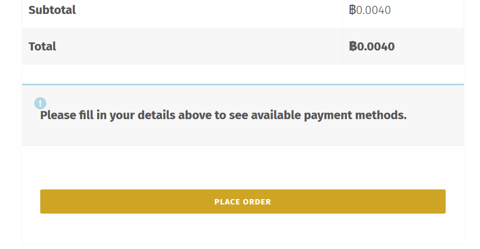Click the Place Order button

[243, 202]
